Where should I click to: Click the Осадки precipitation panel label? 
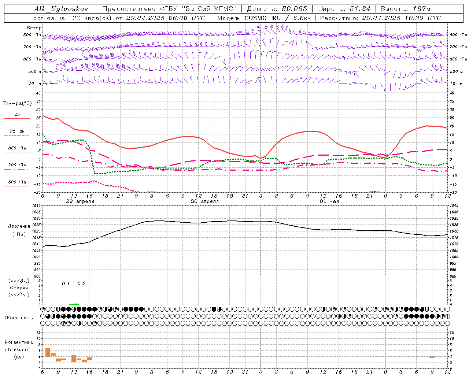coord(19,288)
